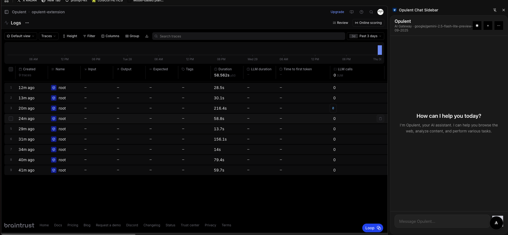Viewport: 508px width, 235px height.
Task: Open the Trust center footer link
Action: 190,225
